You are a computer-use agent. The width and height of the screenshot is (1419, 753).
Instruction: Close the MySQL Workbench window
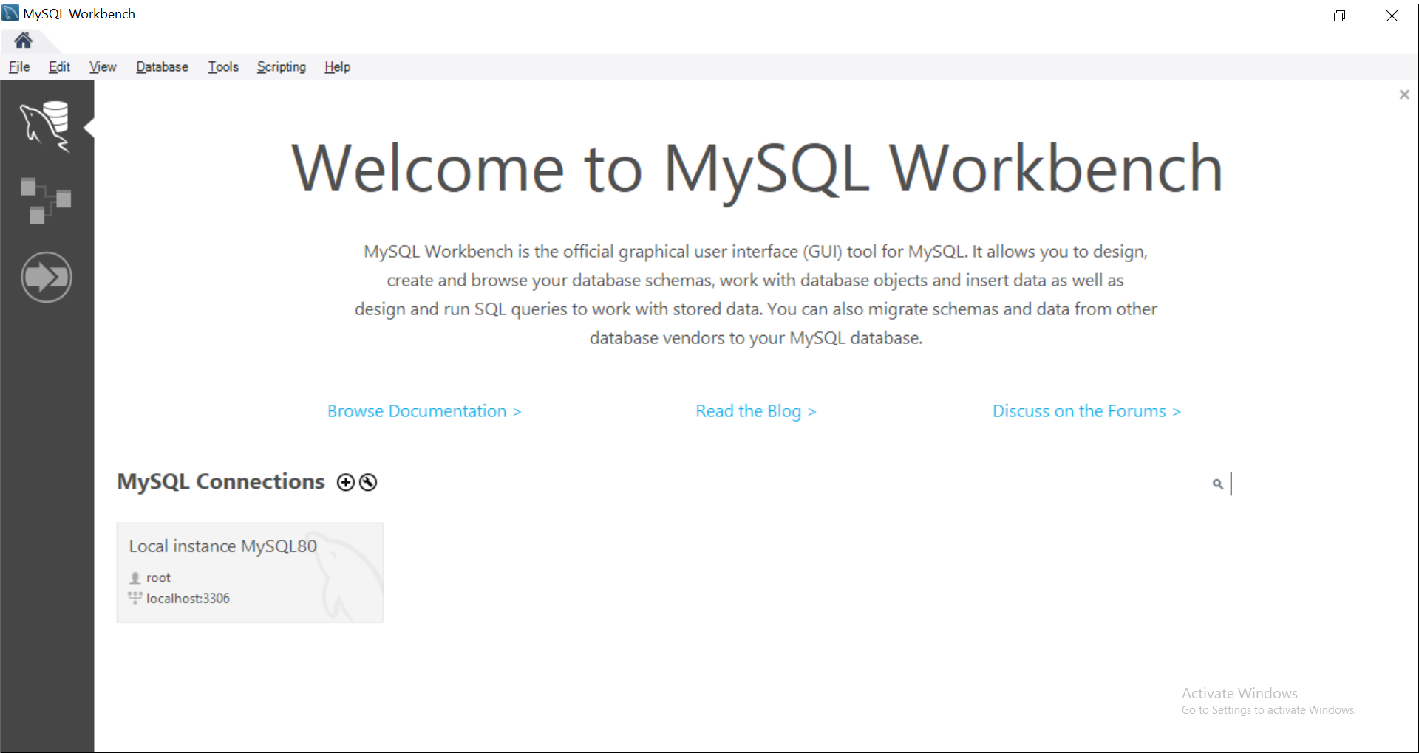1392,16
